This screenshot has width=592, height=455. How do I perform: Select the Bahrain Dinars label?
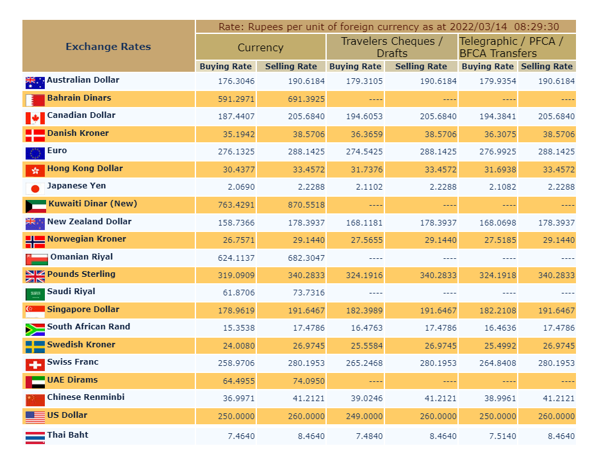click(79, 98)
